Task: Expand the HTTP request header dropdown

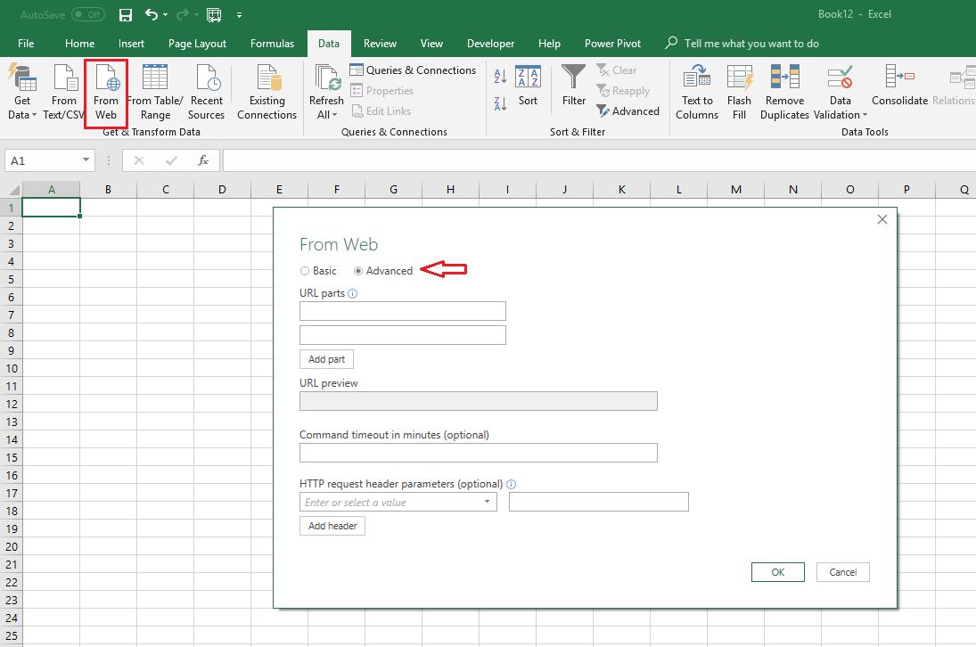Action: pos(487,503)
